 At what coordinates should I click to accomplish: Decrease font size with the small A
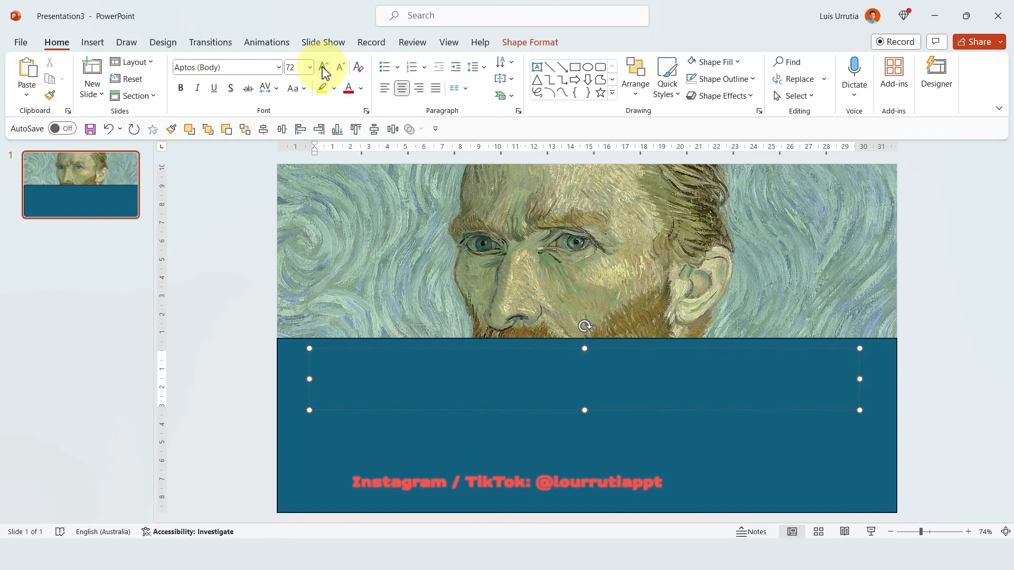(x=340, y=67)
